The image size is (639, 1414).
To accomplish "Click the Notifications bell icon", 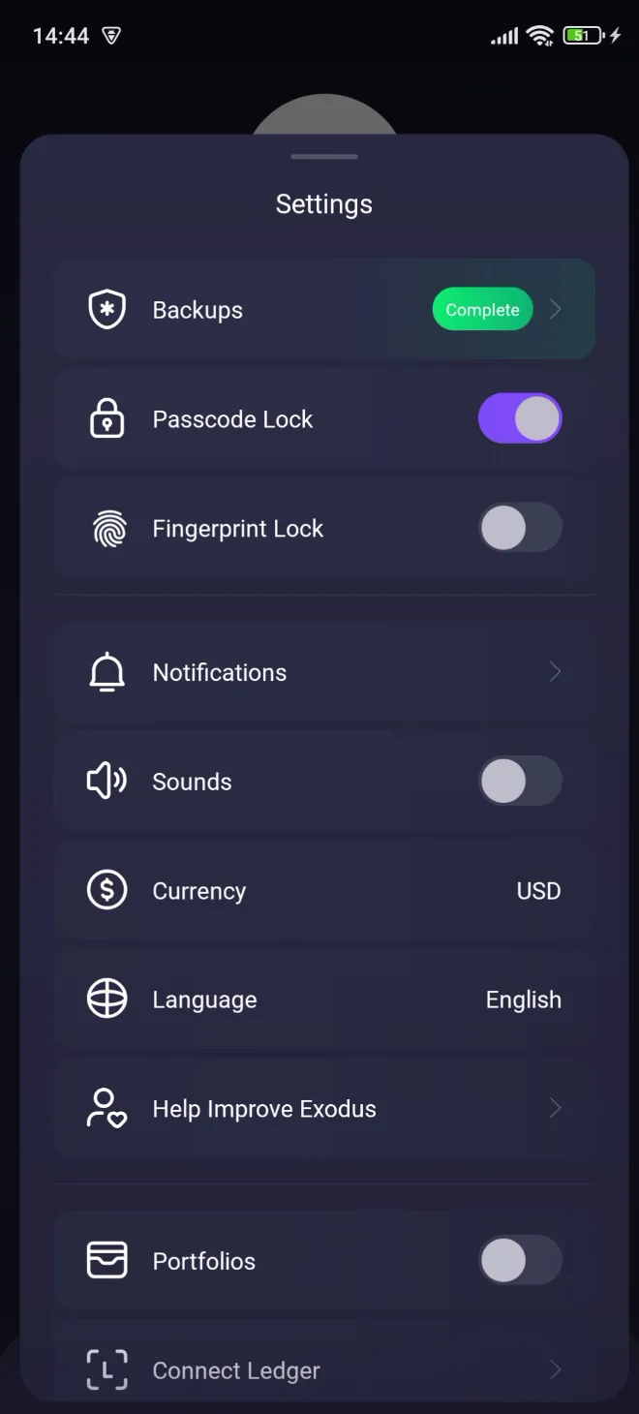I will [106, 672].
